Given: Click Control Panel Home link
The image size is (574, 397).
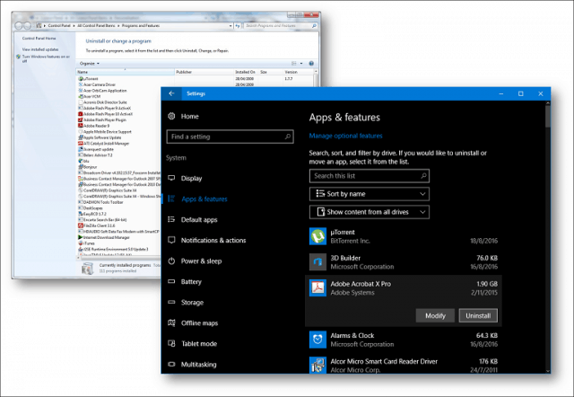Looking at the screenshot, I should [x=39, y=38].
